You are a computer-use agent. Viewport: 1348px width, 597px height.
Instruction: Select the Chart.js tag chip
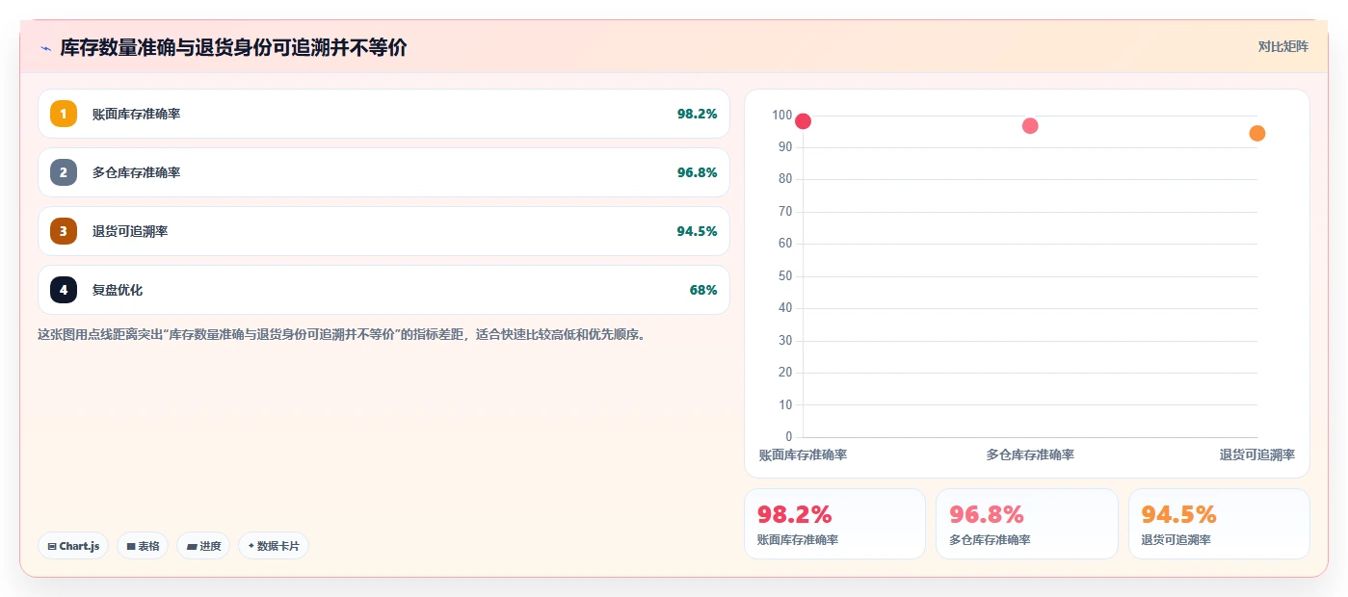[73, 546]
